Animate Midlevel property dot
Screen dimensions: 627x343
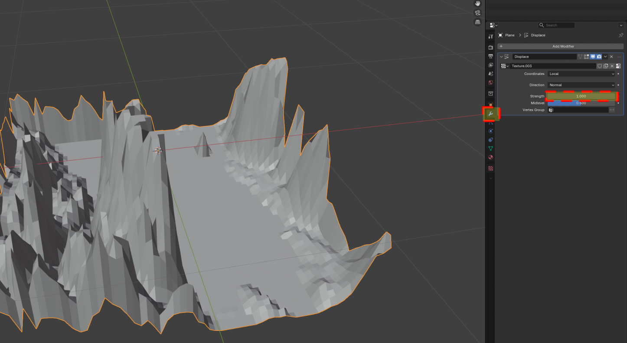coord(618,103)
